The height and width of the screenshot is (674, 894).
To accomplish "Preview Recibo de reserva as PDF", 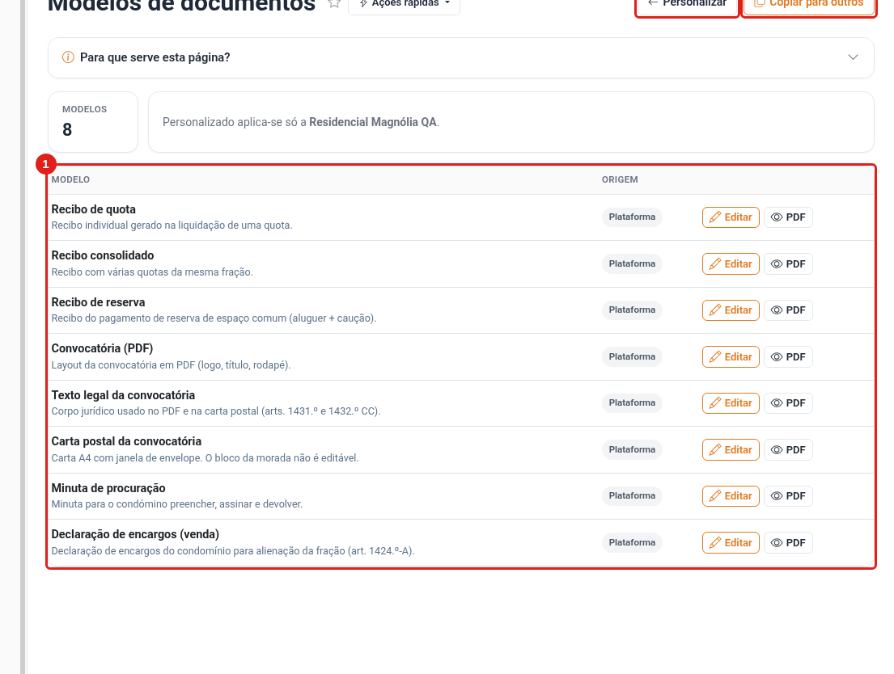I will coord(788,310).
